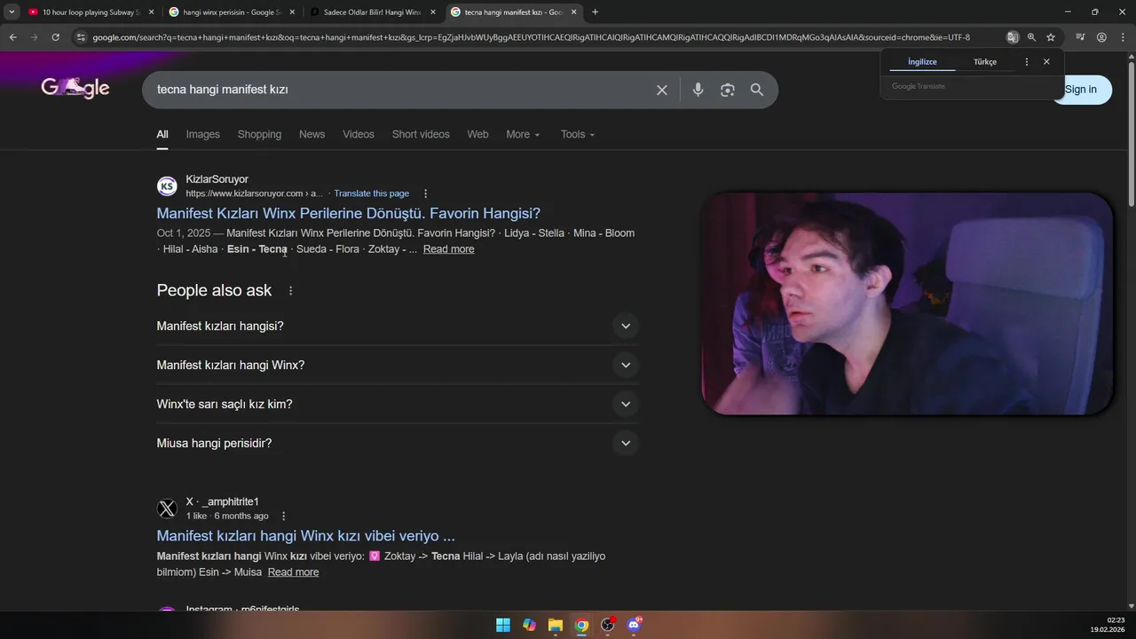Go back using the browser back arrow
The image size is (1136, 639).
point(12,37)
